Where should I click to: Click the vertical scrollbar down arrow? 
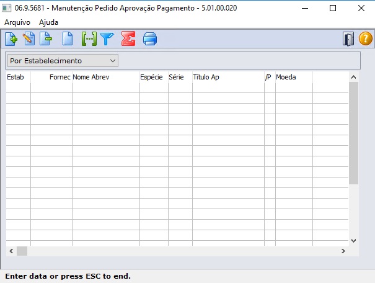pos(353,241)
